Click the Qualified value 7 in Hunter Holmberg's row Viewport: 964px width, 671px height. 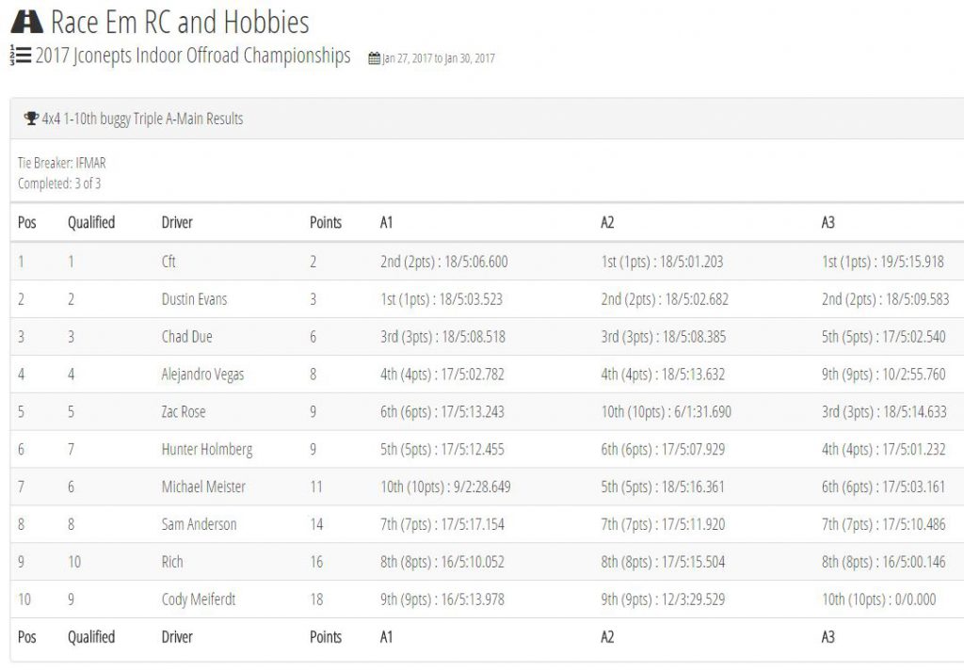coord(71,449)
